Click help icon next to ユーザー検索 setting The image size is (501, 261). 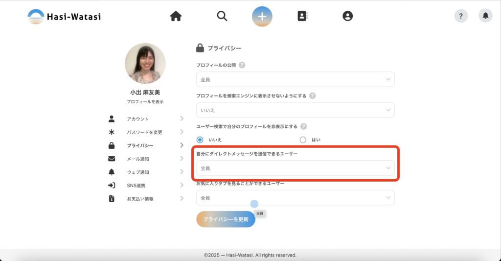point(304,126)
